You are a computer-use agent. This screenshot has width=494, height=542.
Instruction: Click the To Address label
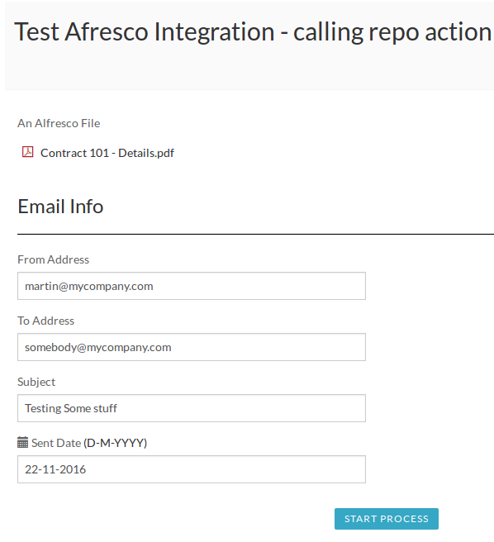click(x=46, y=321)
